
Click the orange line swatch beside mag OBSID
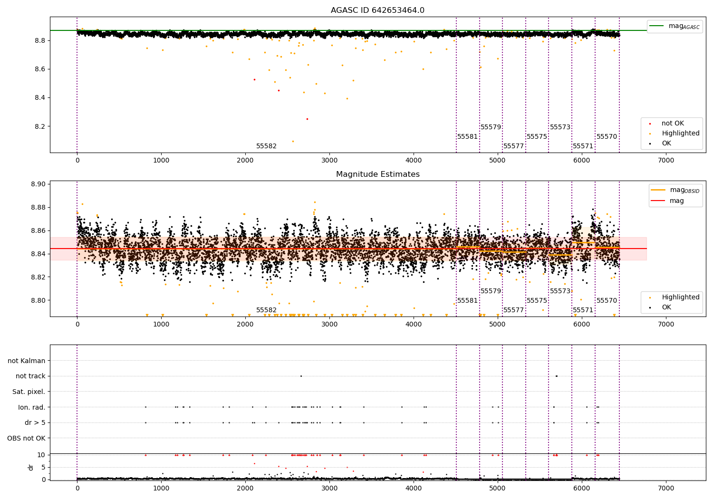point(658,190)
